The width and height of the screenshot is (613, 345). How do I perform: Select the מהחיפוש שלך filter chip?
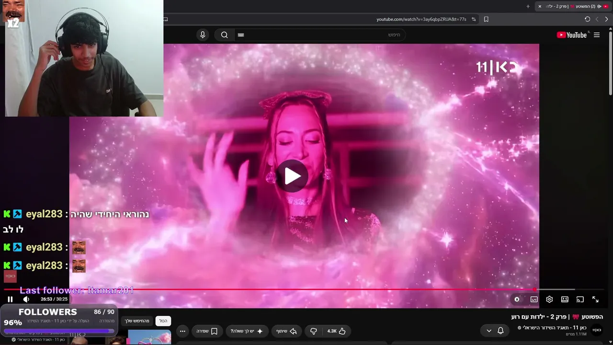coord(137,321)
